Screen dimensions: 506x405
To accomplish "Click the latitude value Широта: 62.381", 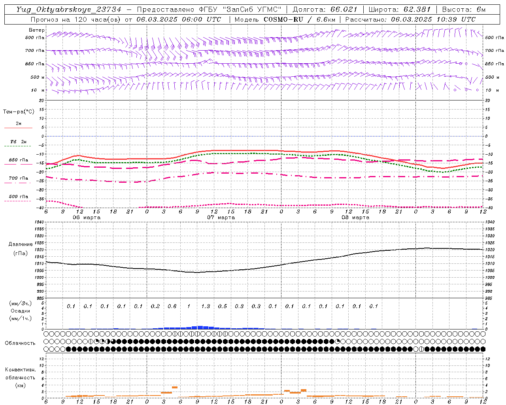I will [399, 9].
